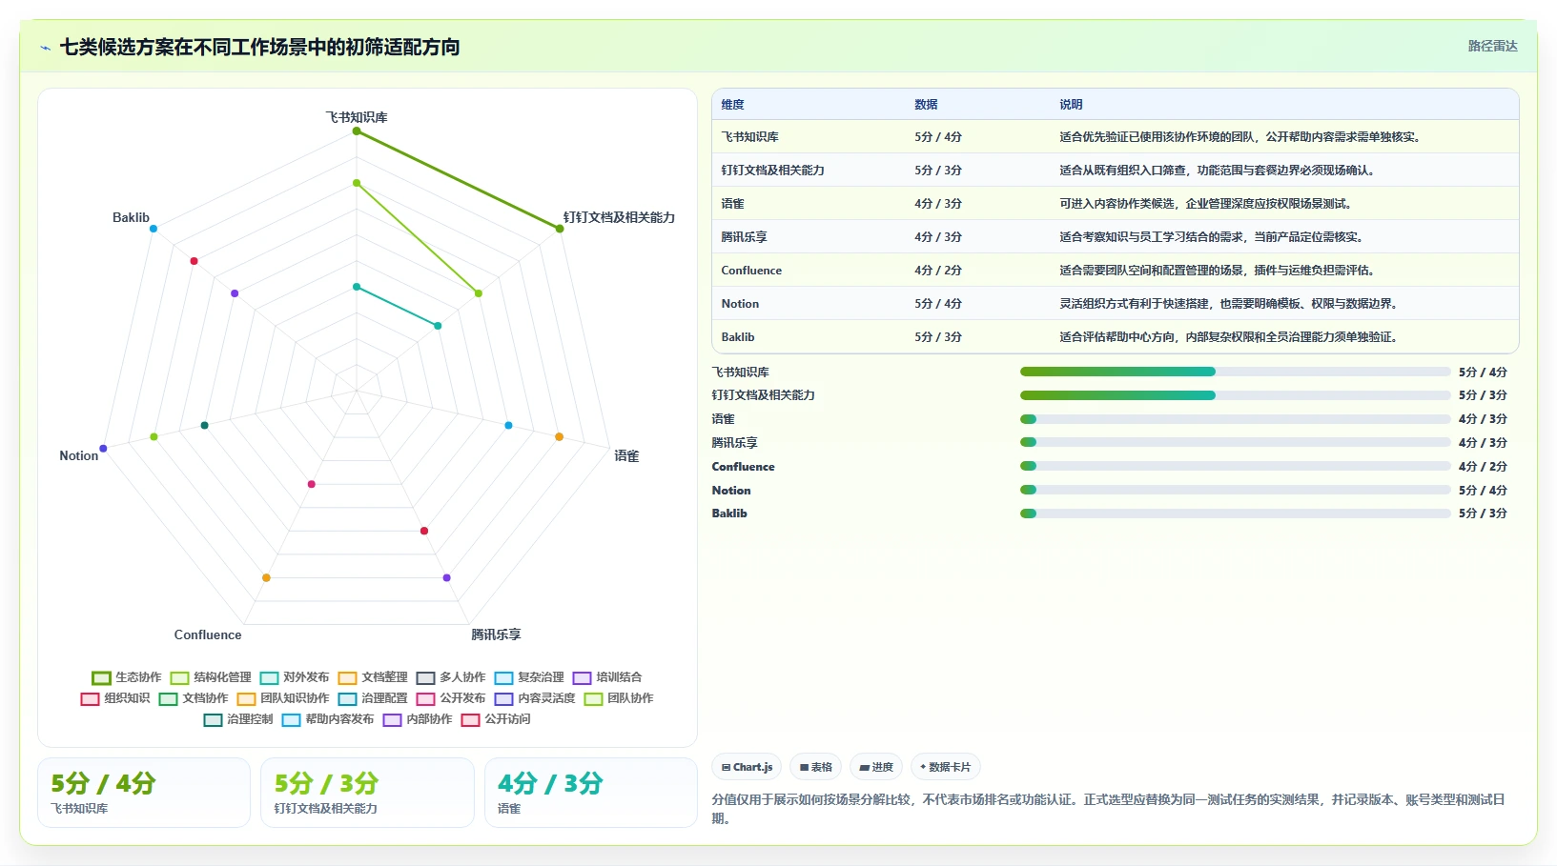Click the 数据 column header

(x=926, y=105)
